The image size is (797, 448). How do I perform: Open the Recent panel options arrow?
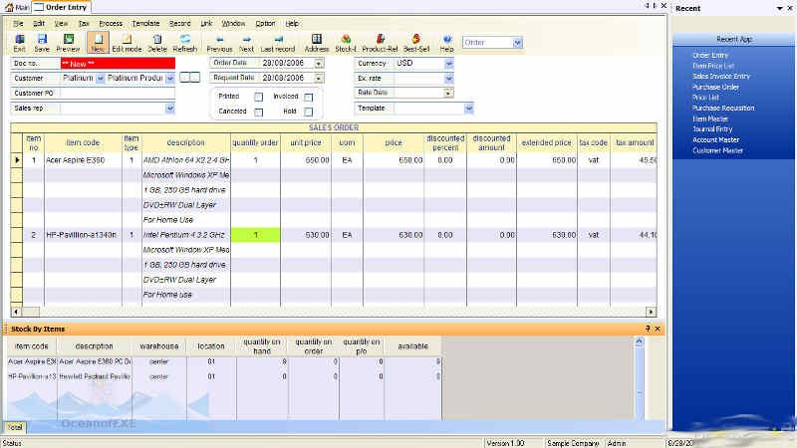(x=779, y=9)
